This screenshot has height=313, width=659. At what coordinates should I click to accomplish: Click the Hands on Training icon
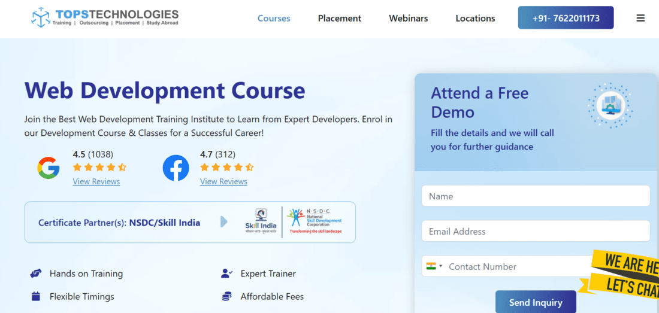click(36, 274)
